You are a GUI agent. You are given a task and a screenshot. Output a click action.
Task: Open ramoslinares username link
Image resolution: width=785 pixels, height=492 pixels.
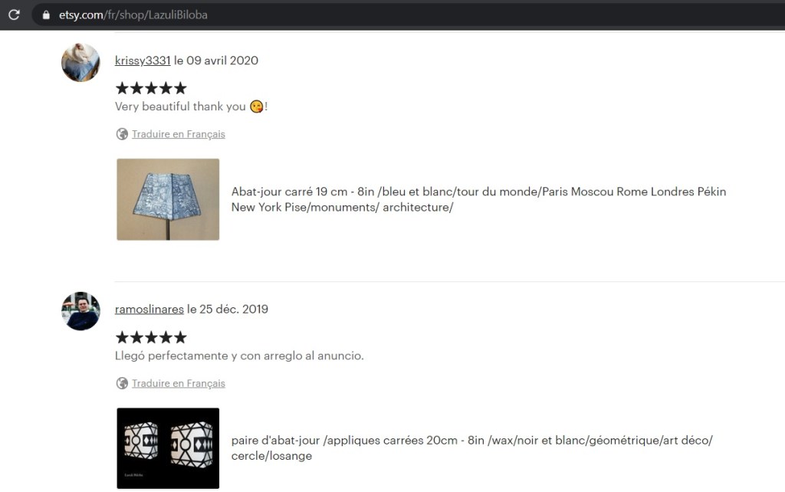click(x=149, y=310)
